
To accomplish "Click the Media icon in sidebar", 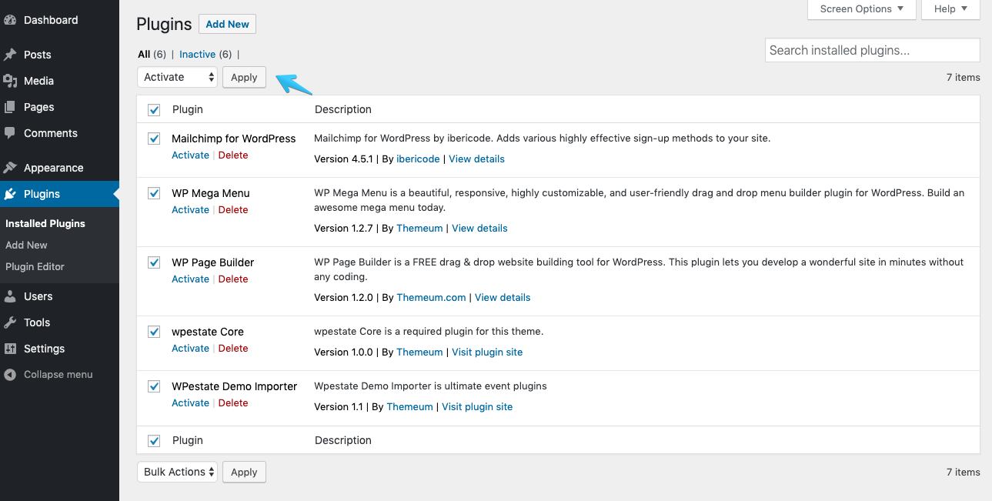I will coord(10,81).
